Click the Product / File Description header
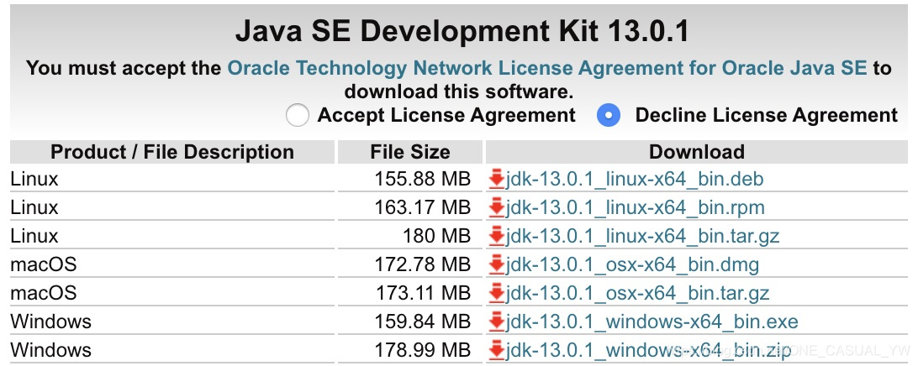 (172, 152)
